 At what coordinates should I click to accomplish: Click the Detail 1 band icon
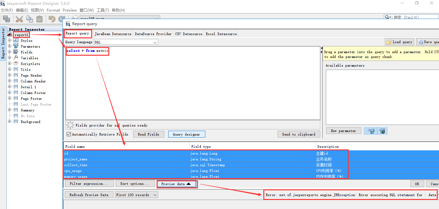pos(16,87)
